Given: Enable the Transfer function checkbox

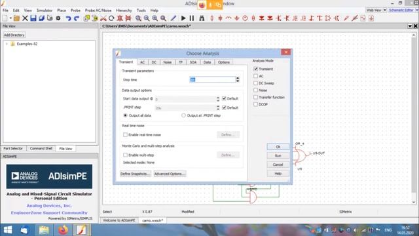Looking at the screenshot, I should tap(256, 97).
